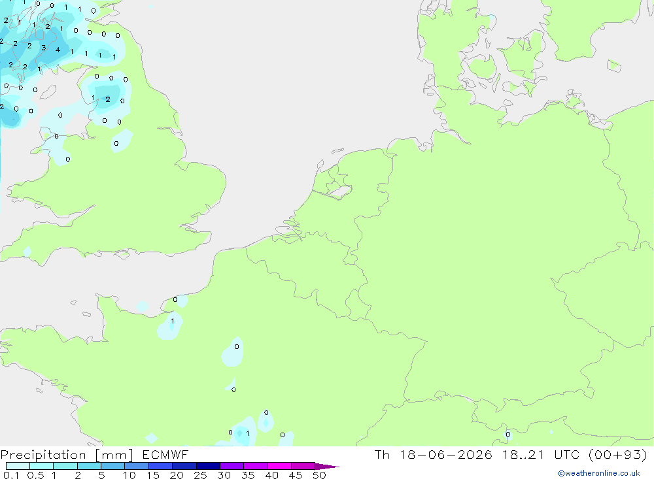
Task: Click the 'ECMWF' model label
Action: tap(165, 454)
